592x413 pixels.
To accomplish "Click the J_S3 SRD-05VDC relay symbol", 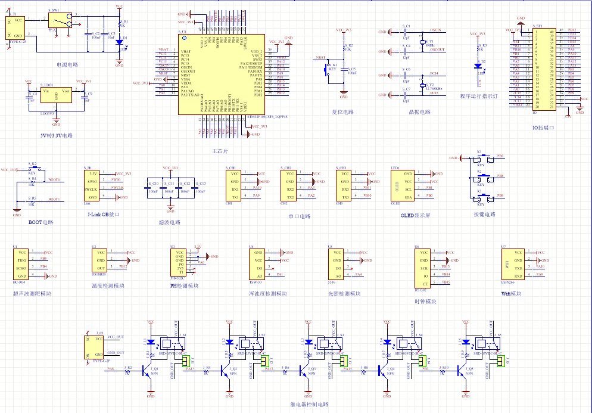I will click(331, 343).
